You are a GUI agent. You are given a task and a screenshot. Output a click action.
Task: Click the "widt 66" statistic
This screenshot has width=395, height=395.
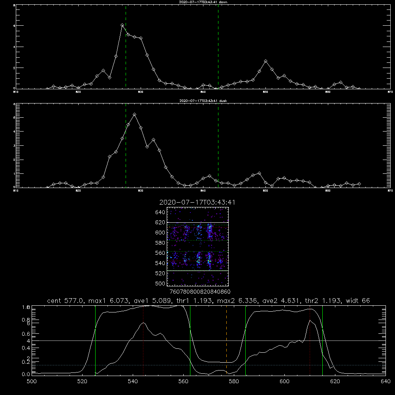pos(358,301)
